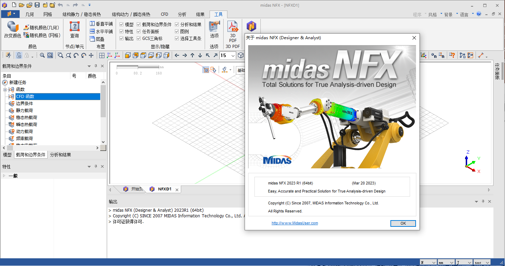Apply 随机颜色(几何) random geometry color

(41, 27)
